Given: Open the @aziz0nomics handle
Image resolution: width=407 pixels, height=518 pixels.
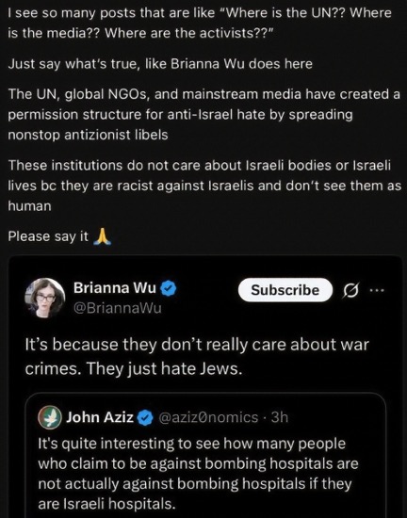Looking at the screenshot, I should coord(208,417).
